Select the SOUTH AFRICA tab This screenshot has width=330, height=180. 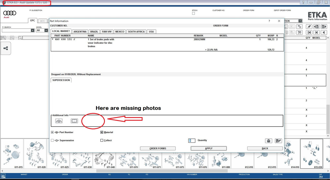[136, 31]
